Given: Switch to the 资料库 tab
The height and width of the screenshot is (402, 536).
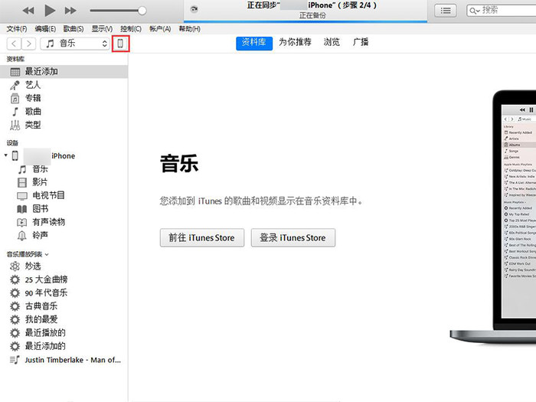Looking at the screenshot, I should point(254,43).
